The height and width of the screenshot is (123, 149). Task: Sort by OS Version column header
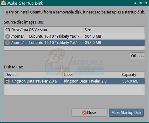[x=56, y=30]
